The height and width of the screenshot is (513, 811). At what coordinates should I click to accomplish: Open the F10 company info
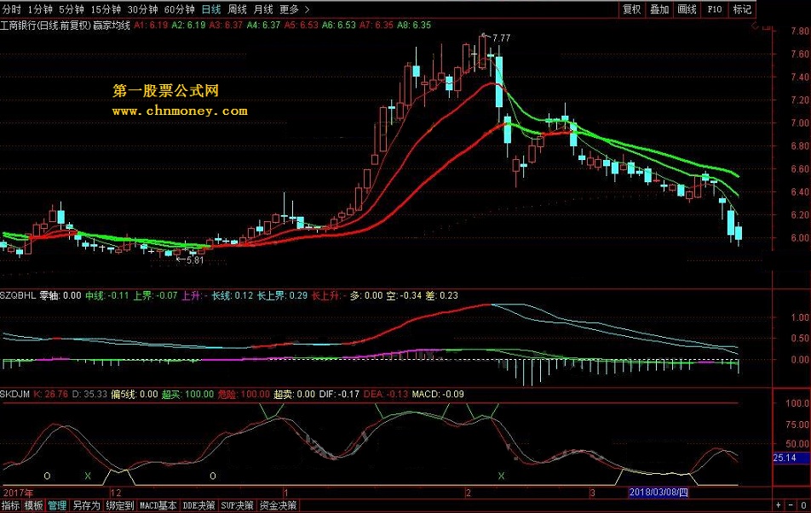[714, 9]
